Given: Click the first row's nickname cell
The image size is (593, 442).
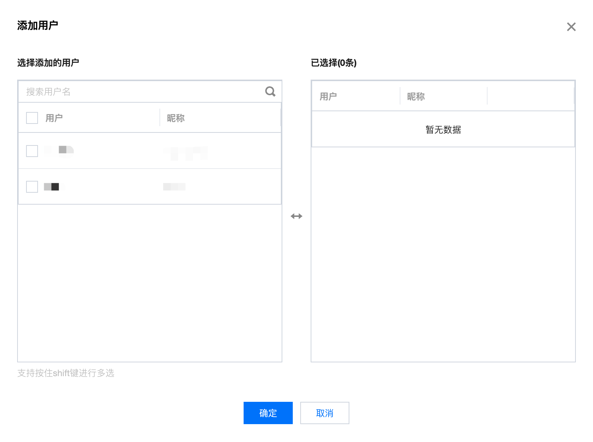Looking at the screenshot, I should [186, 152].
